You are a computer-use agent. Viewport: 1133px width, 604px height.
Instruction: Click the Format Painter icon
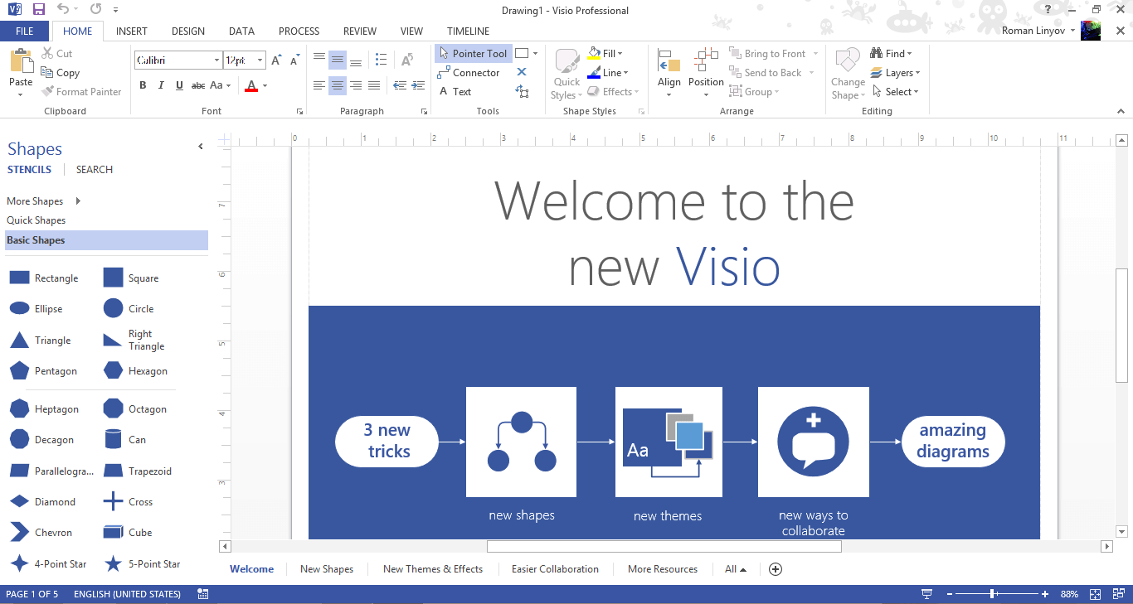click(x=81, y=92)
